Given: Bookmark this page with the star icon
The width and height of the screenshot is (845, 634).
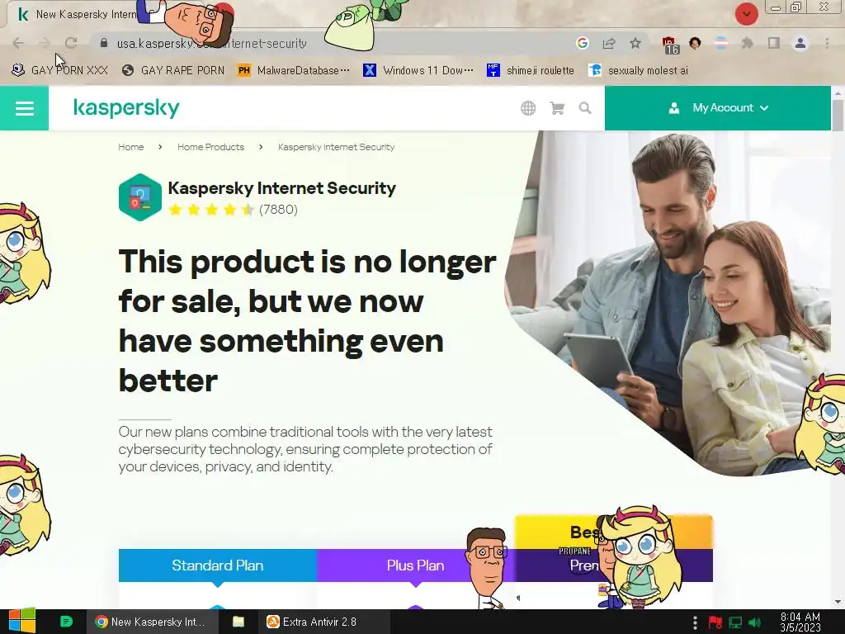Looking at the screenshot, I should pyautogui.click(x=635, y=43).
